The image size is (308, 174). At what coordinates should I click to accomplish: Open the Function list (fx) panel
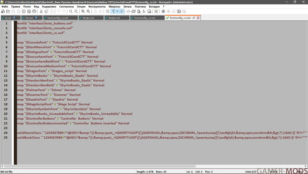(x=144, y=11)
